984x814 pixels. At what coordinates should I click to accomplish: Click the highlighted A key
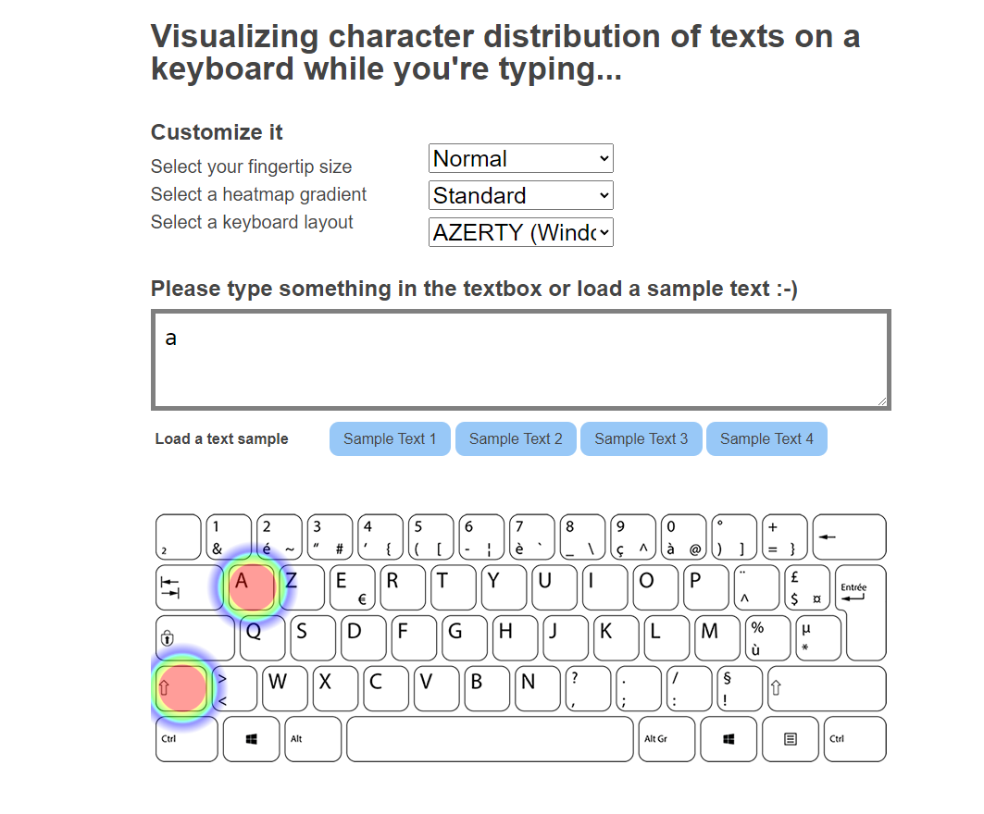point(252,587)
